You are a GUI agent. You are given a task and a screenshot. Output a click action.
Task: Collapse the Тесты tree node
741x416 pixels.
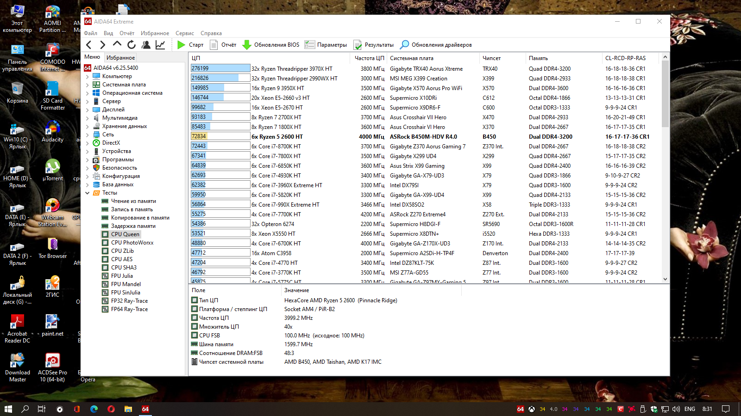[88, 193]
